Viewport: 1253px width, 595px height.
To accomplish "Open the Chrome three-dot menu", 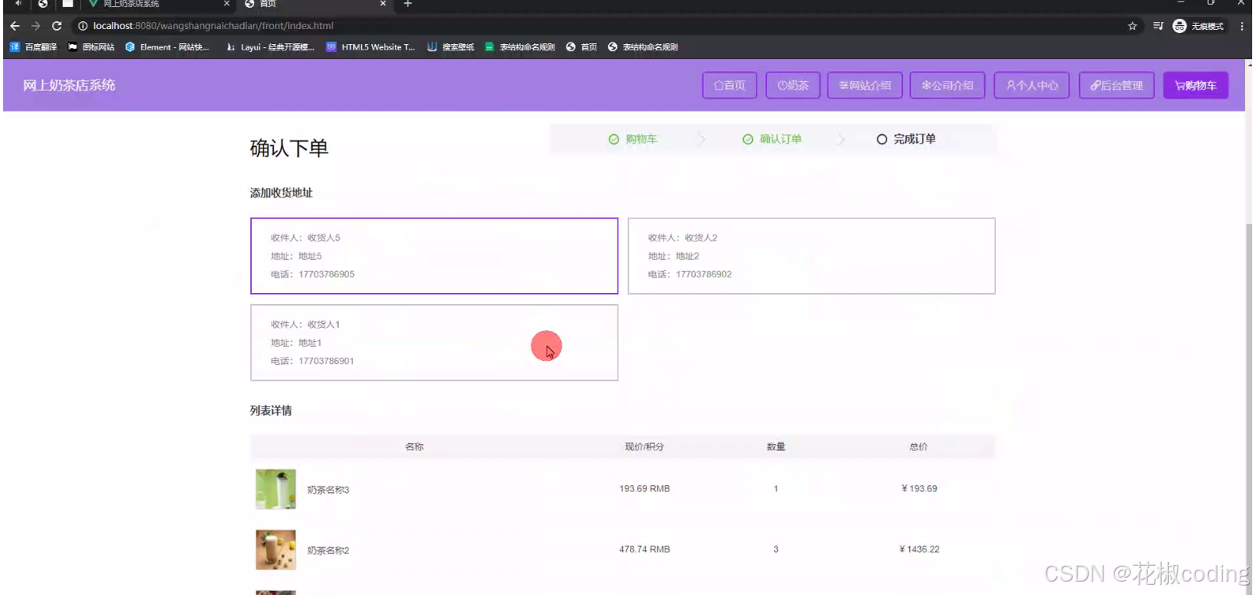I will click(x=1242, y=26).
